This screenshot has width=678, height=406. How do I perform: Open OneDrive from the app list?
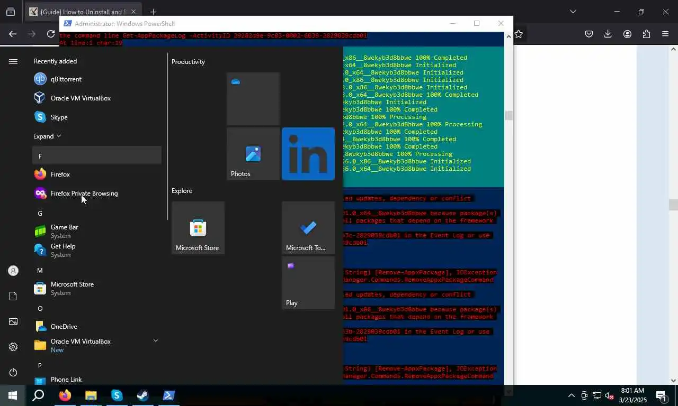tap(97, 327)
